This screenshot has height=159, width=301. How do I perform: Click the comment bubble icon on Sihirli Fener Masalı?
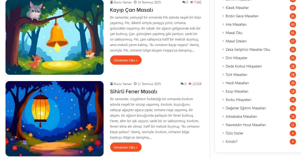182,84
